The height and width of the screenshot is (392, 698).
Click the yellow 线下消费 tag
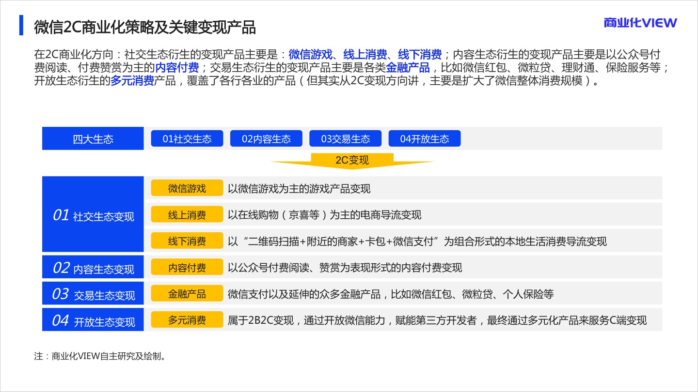(187, 241)
